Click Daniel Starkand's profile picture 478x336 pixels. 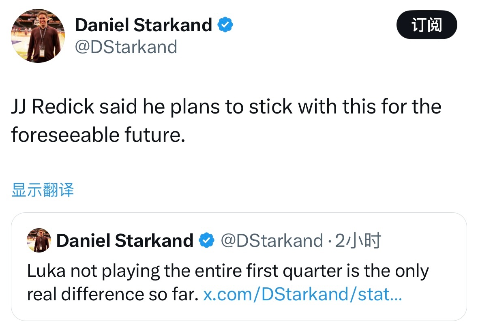click(x=38, y=35)
